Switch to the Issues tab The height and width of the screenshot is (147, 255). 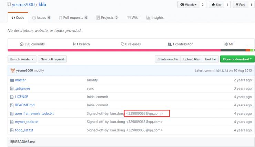pos(42,18)
